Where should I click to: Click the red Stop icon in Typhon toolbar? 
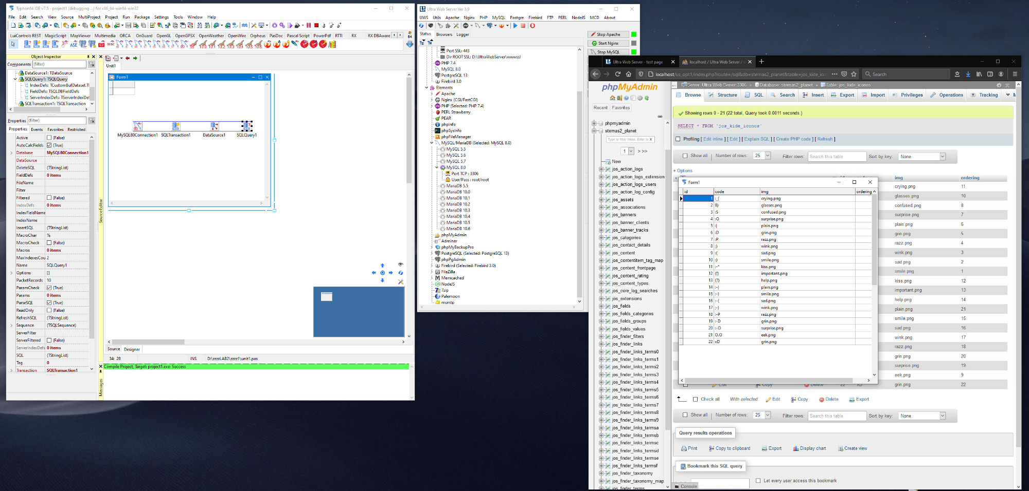(x=316, y=25)
